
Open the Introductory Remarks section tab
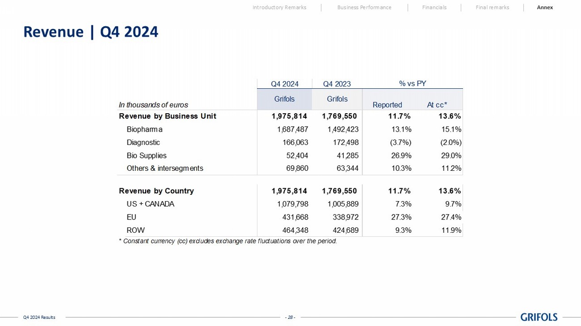pyautogui.click(x=279, y=8)
